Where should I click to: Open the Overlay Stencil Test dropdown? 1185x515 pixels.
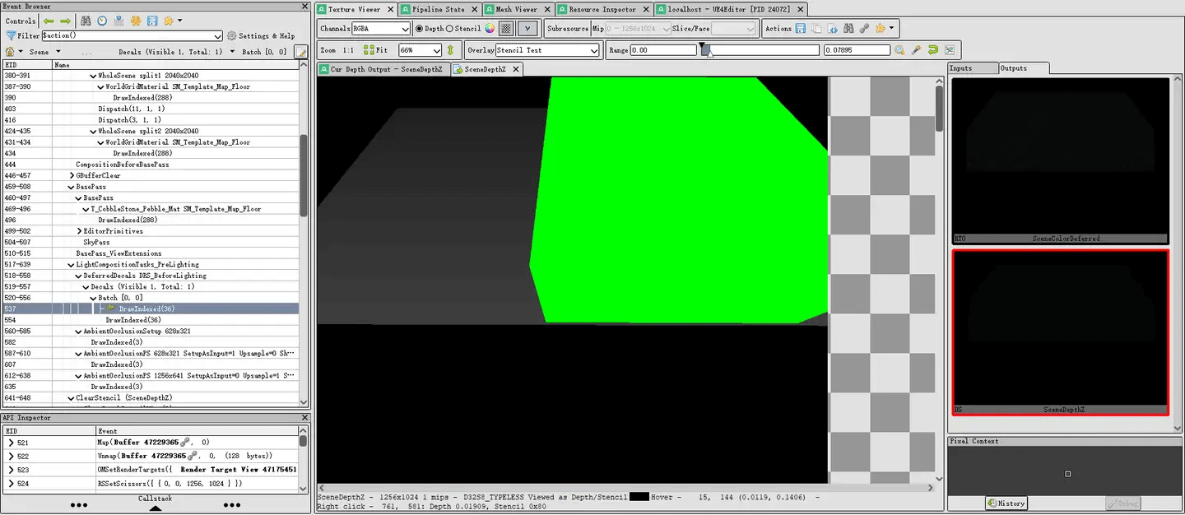pos(547,50)
